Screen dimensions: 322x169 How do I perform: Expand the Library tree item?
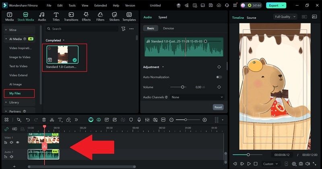point(6,102)
